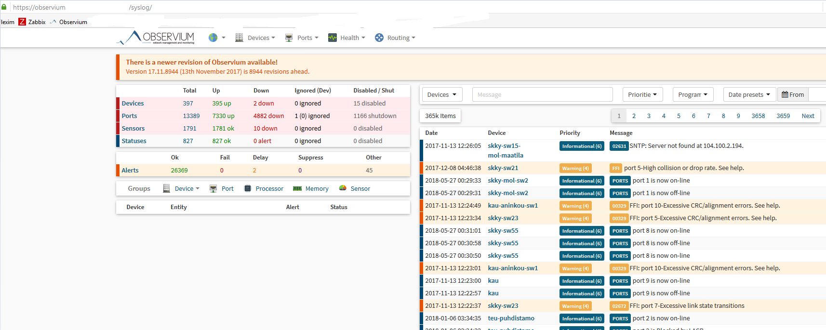Expand the Device group dropdown caret
Image resolution: width=826 pixels, height=330 pixels.
point(198,188)
